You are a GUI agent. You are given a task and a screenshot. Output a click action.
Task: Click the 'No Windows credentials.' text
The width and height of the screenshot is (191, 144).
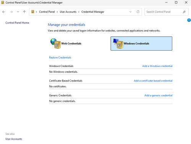(63, 72)
